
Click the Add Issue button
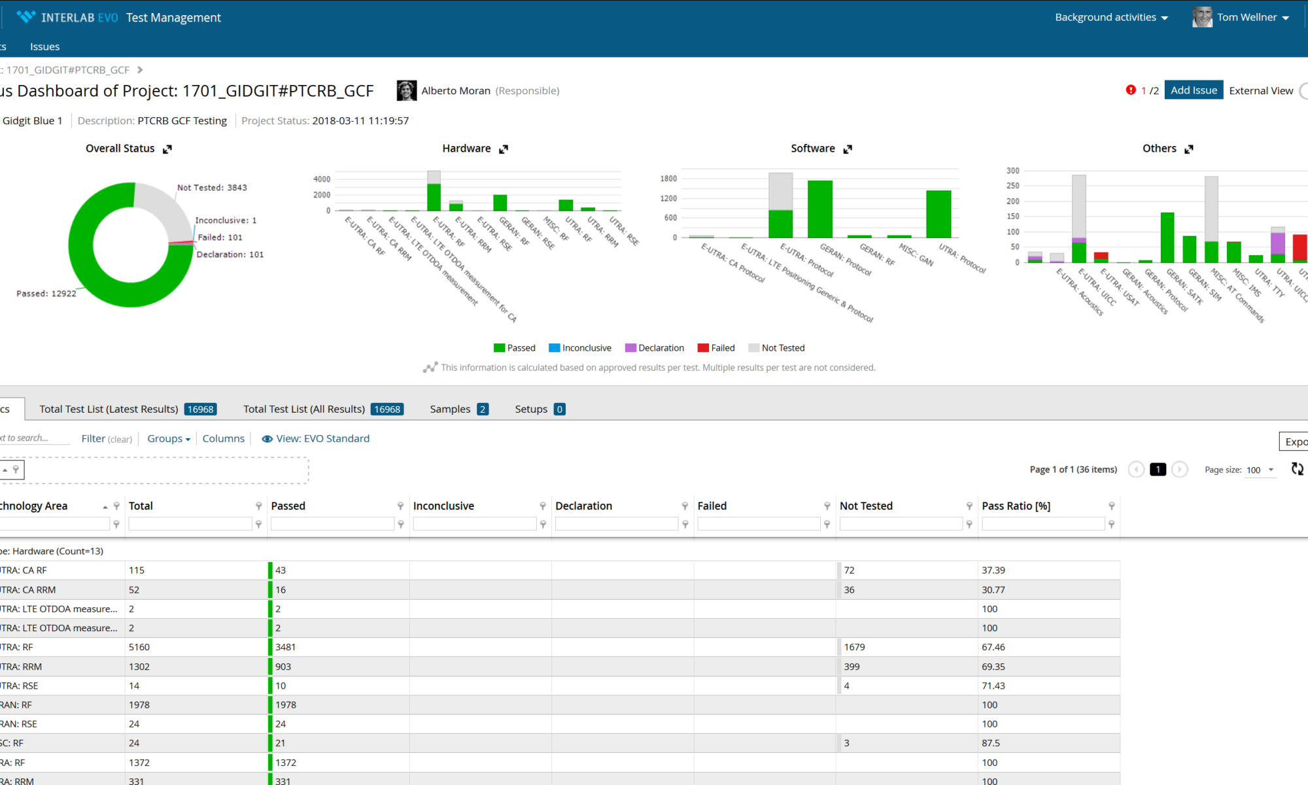click(x=1194, y=90)
